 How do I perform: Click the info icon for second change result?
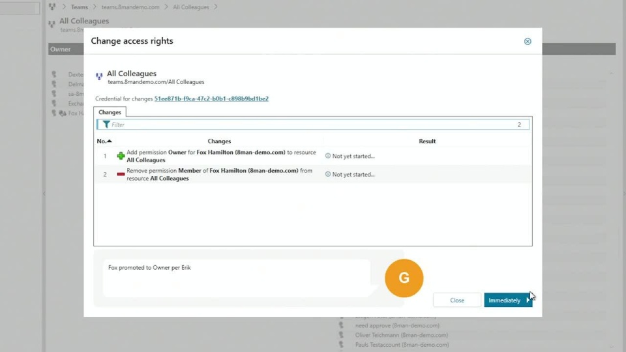click(x=328, y=174)
